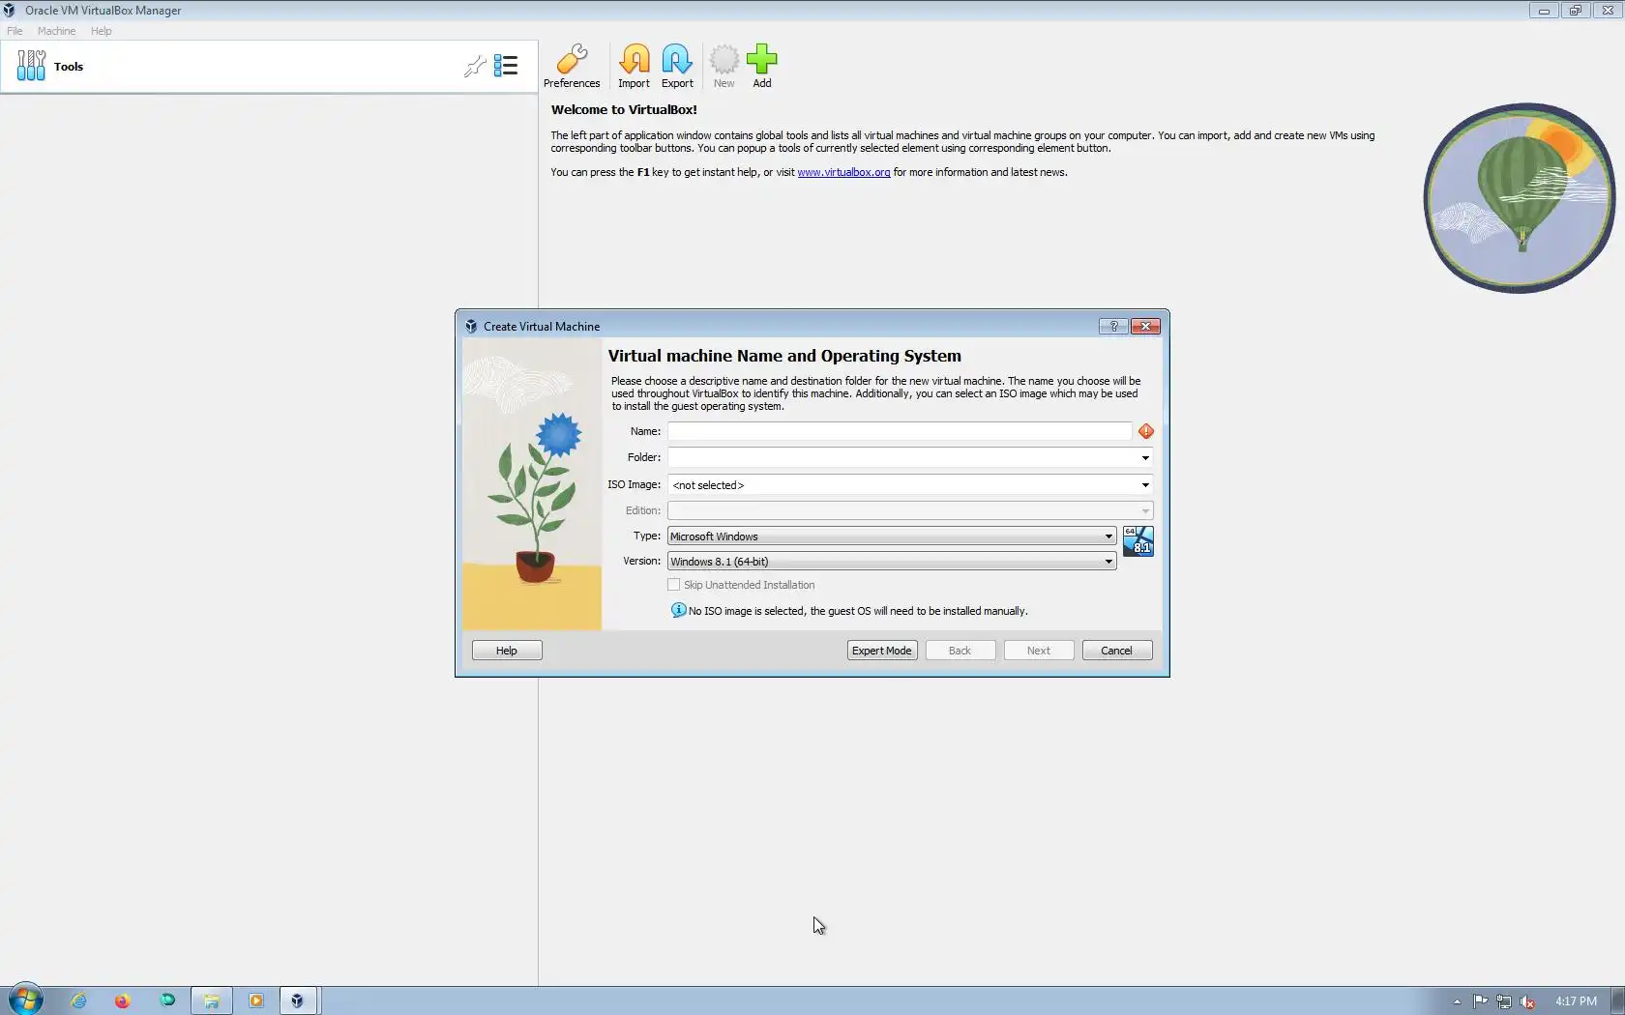Click the Import appliance icon
1625x1015 pixels.
point(634,66)
